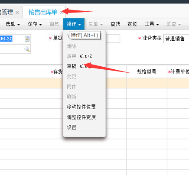Click the 计量单位 column header

pos(178,72)
